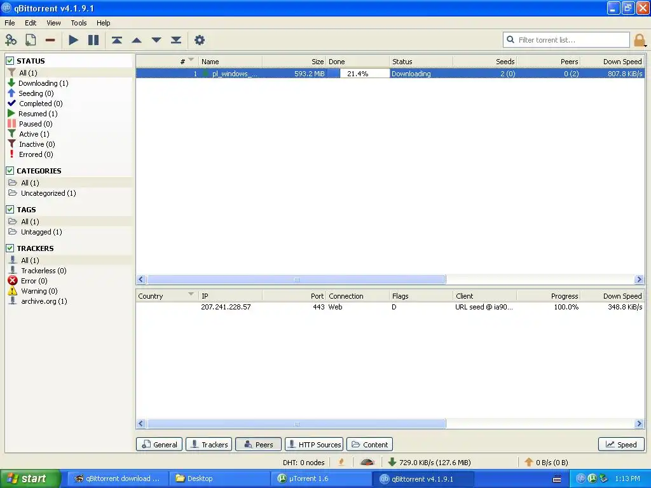This screenshot has height=488, width=651.
Task: Select archive.org (1) tracker filter
Action: coord(44,301)
